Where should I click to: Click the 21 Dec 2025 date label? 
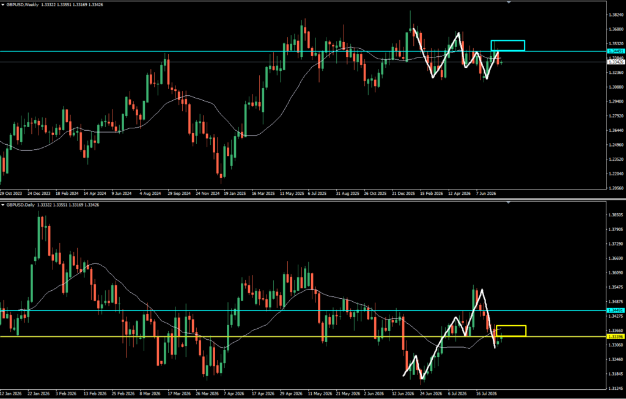coord(403,194)
